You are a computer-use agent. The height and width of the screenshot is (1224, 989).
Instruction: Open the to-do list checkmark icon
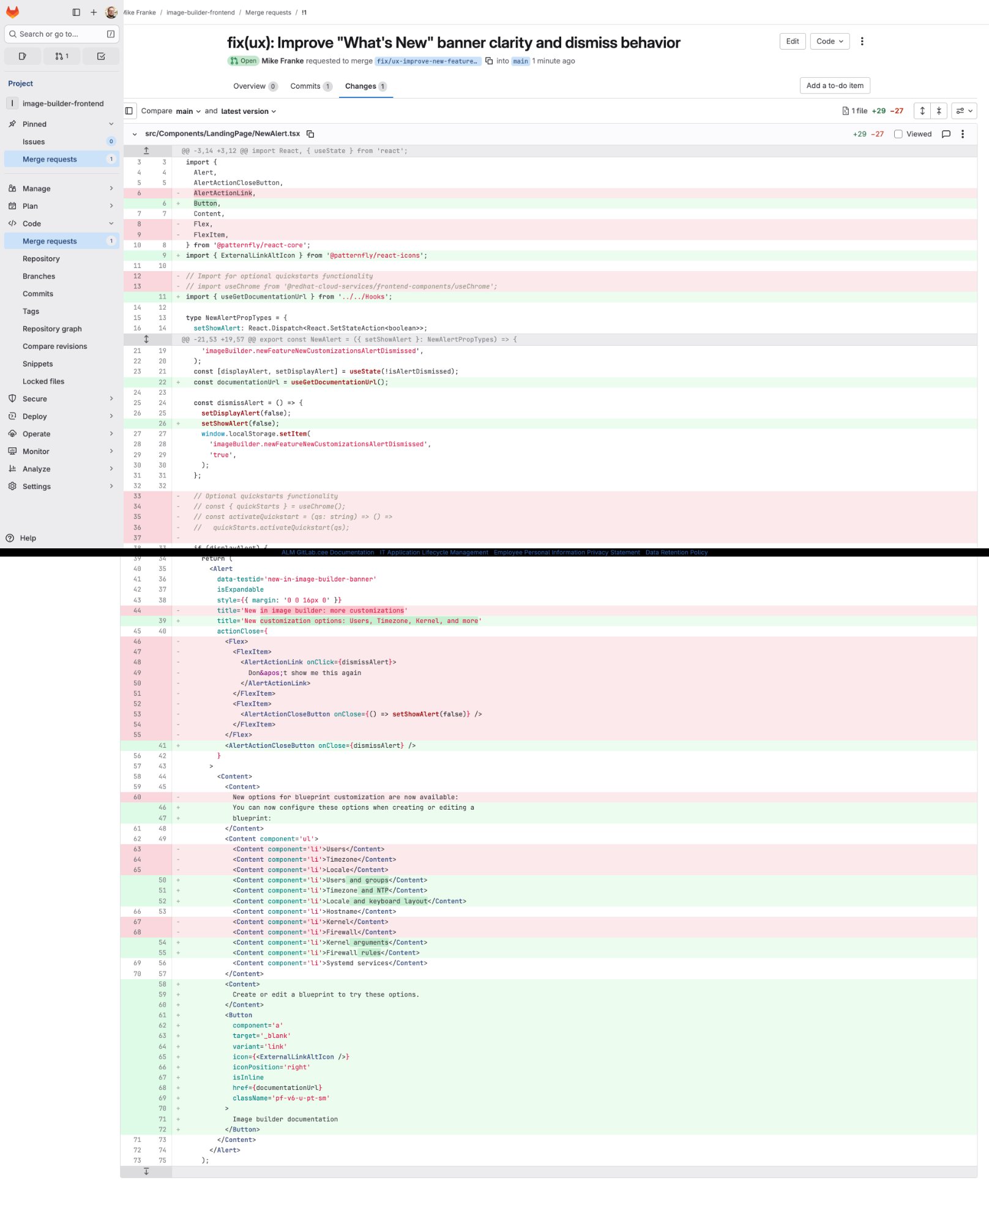point(100,56)
